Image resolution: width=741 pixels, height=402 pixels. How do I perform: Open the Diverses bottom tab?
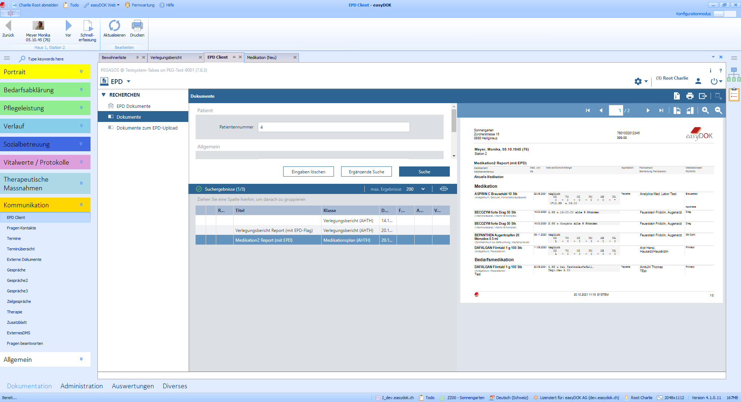[175, 386]
